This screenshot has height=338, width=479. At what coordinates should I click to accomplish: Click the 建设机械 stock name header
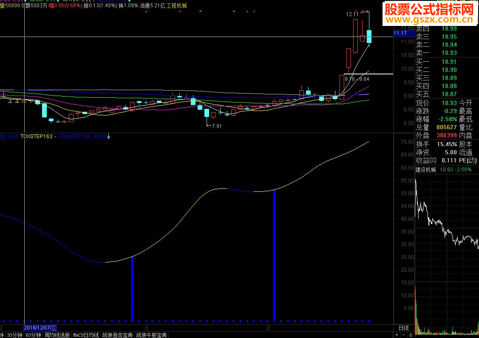(x=425, y=170)
